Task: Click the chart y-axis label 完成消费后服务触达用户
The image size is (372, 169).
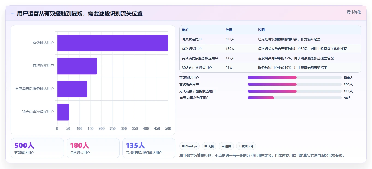Action: coord(34,89)
